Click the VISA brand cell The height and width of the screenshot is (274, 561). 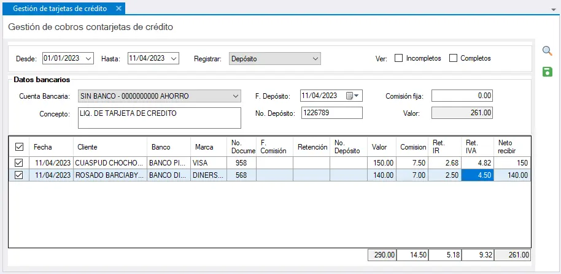coord(209,163)
